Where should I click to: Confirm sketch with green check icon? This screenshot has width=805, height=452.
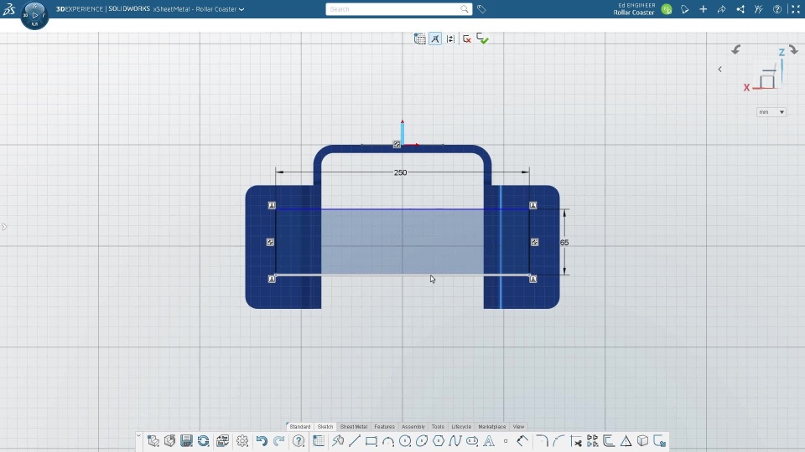click(482, 39)
